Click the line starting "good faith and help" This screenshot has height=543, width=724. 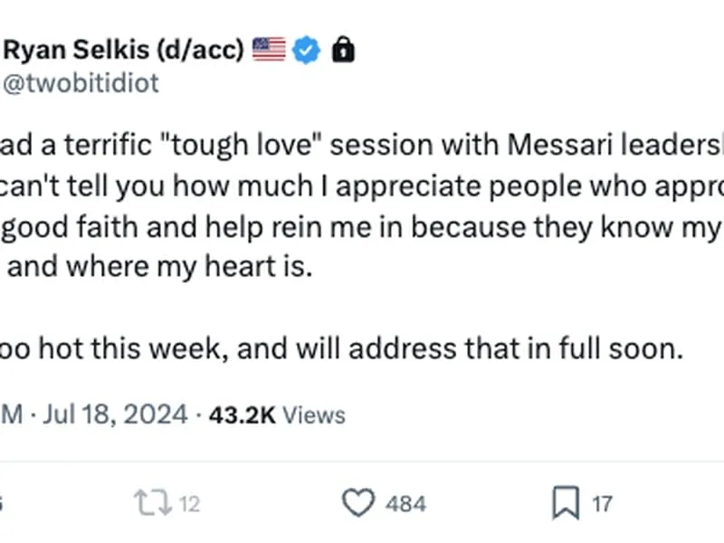pyautogui.click(x=360, y=228)
